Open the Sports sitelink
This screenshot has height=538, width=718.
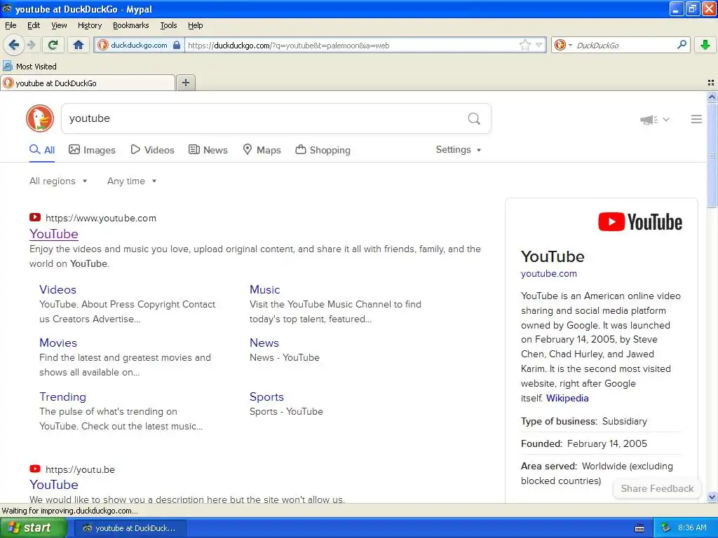[266, 396]
